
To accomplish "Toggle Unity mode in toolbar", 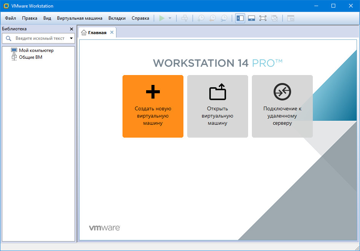I will 274,18.
